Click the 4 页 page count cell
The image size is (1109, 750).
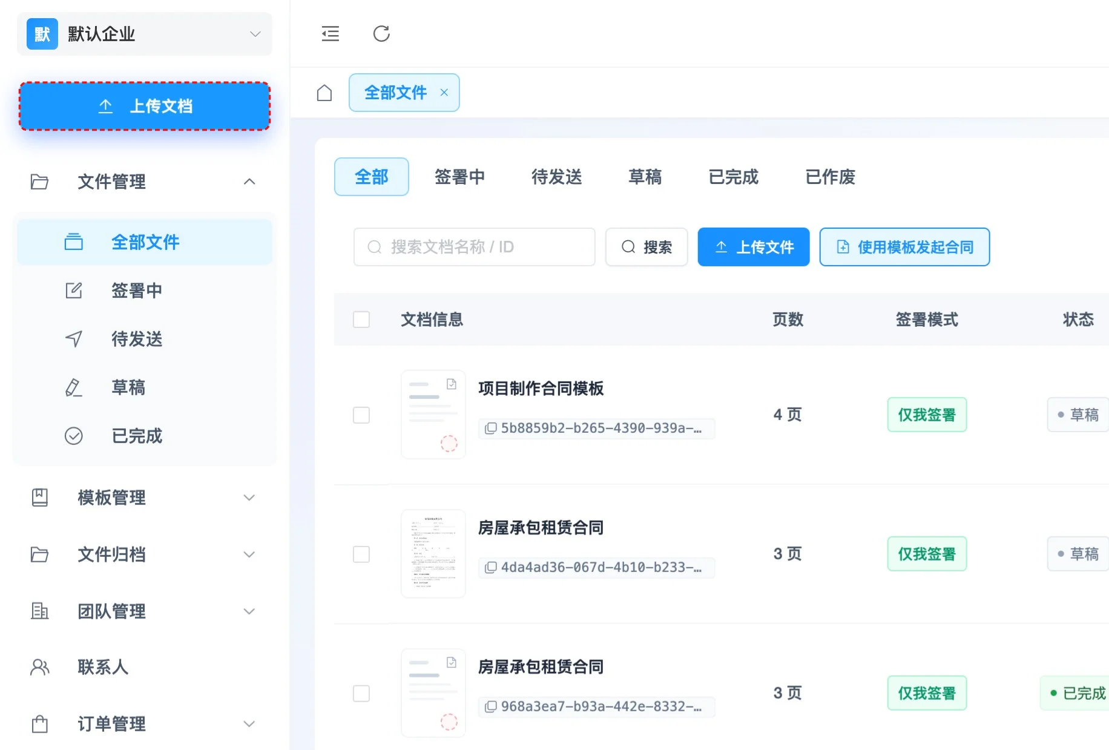pyautogui.click(x=788, y=415)
